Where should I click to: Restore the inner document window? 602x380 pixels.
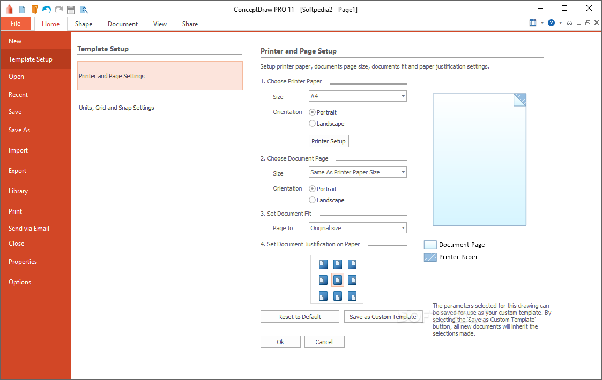tap(588, 23)
